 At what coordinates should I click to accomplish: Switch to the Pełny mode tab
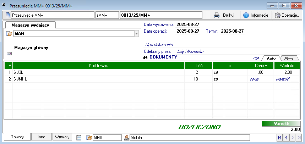click(x=289, y=58)
